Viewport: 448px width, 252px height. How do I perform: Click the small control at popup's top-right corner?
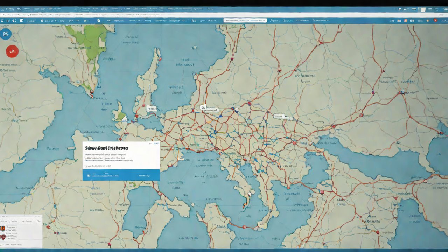[x=156, y=143]
